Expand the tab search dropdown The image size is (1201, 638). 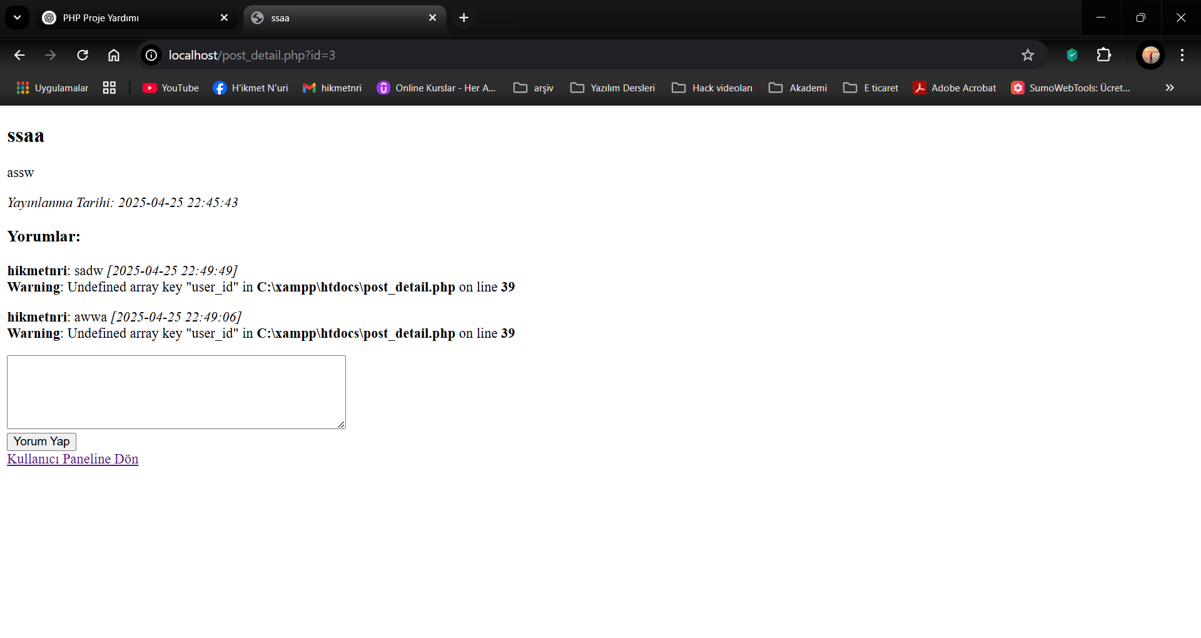coord(17,18)
